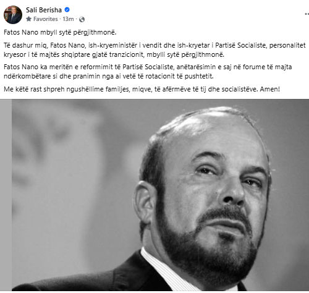
Task: Click the globe public audience icon
Action: tap(82, 19)
